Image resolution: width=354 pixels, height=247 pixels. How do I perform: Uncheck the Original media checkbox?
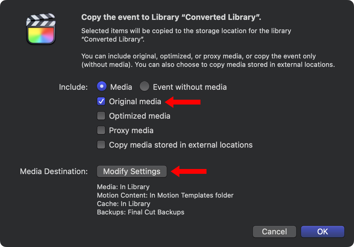pyautogui.click(x=101, y=102)
